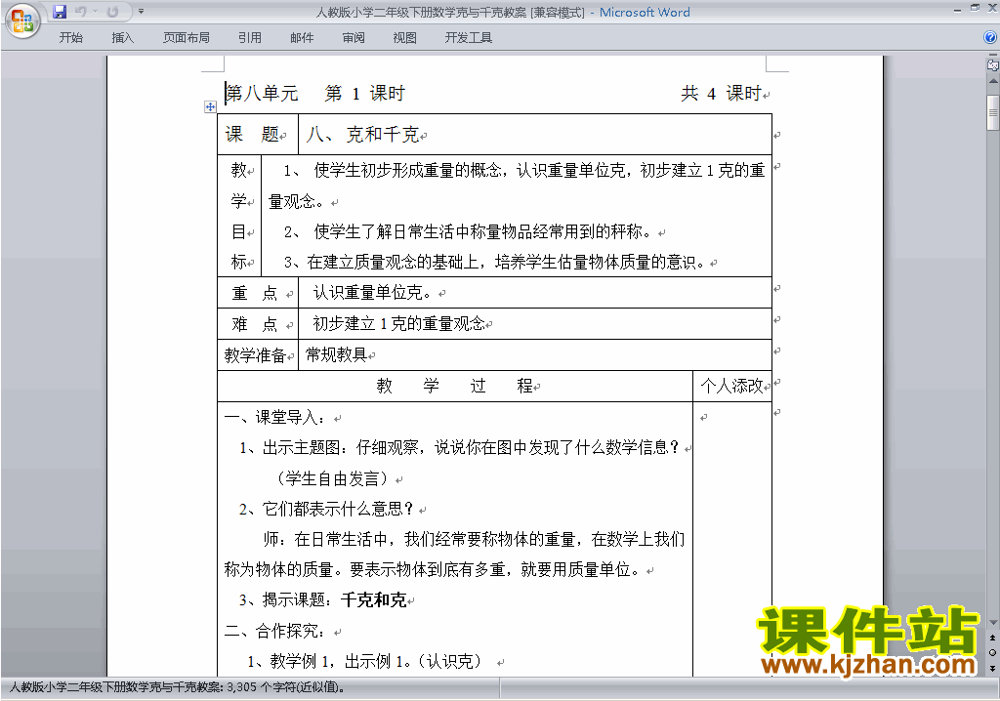This screenshot has height=701, width=1000.
Task: Click the text 认识重量单位克。
Action: (x=375, y=293)
